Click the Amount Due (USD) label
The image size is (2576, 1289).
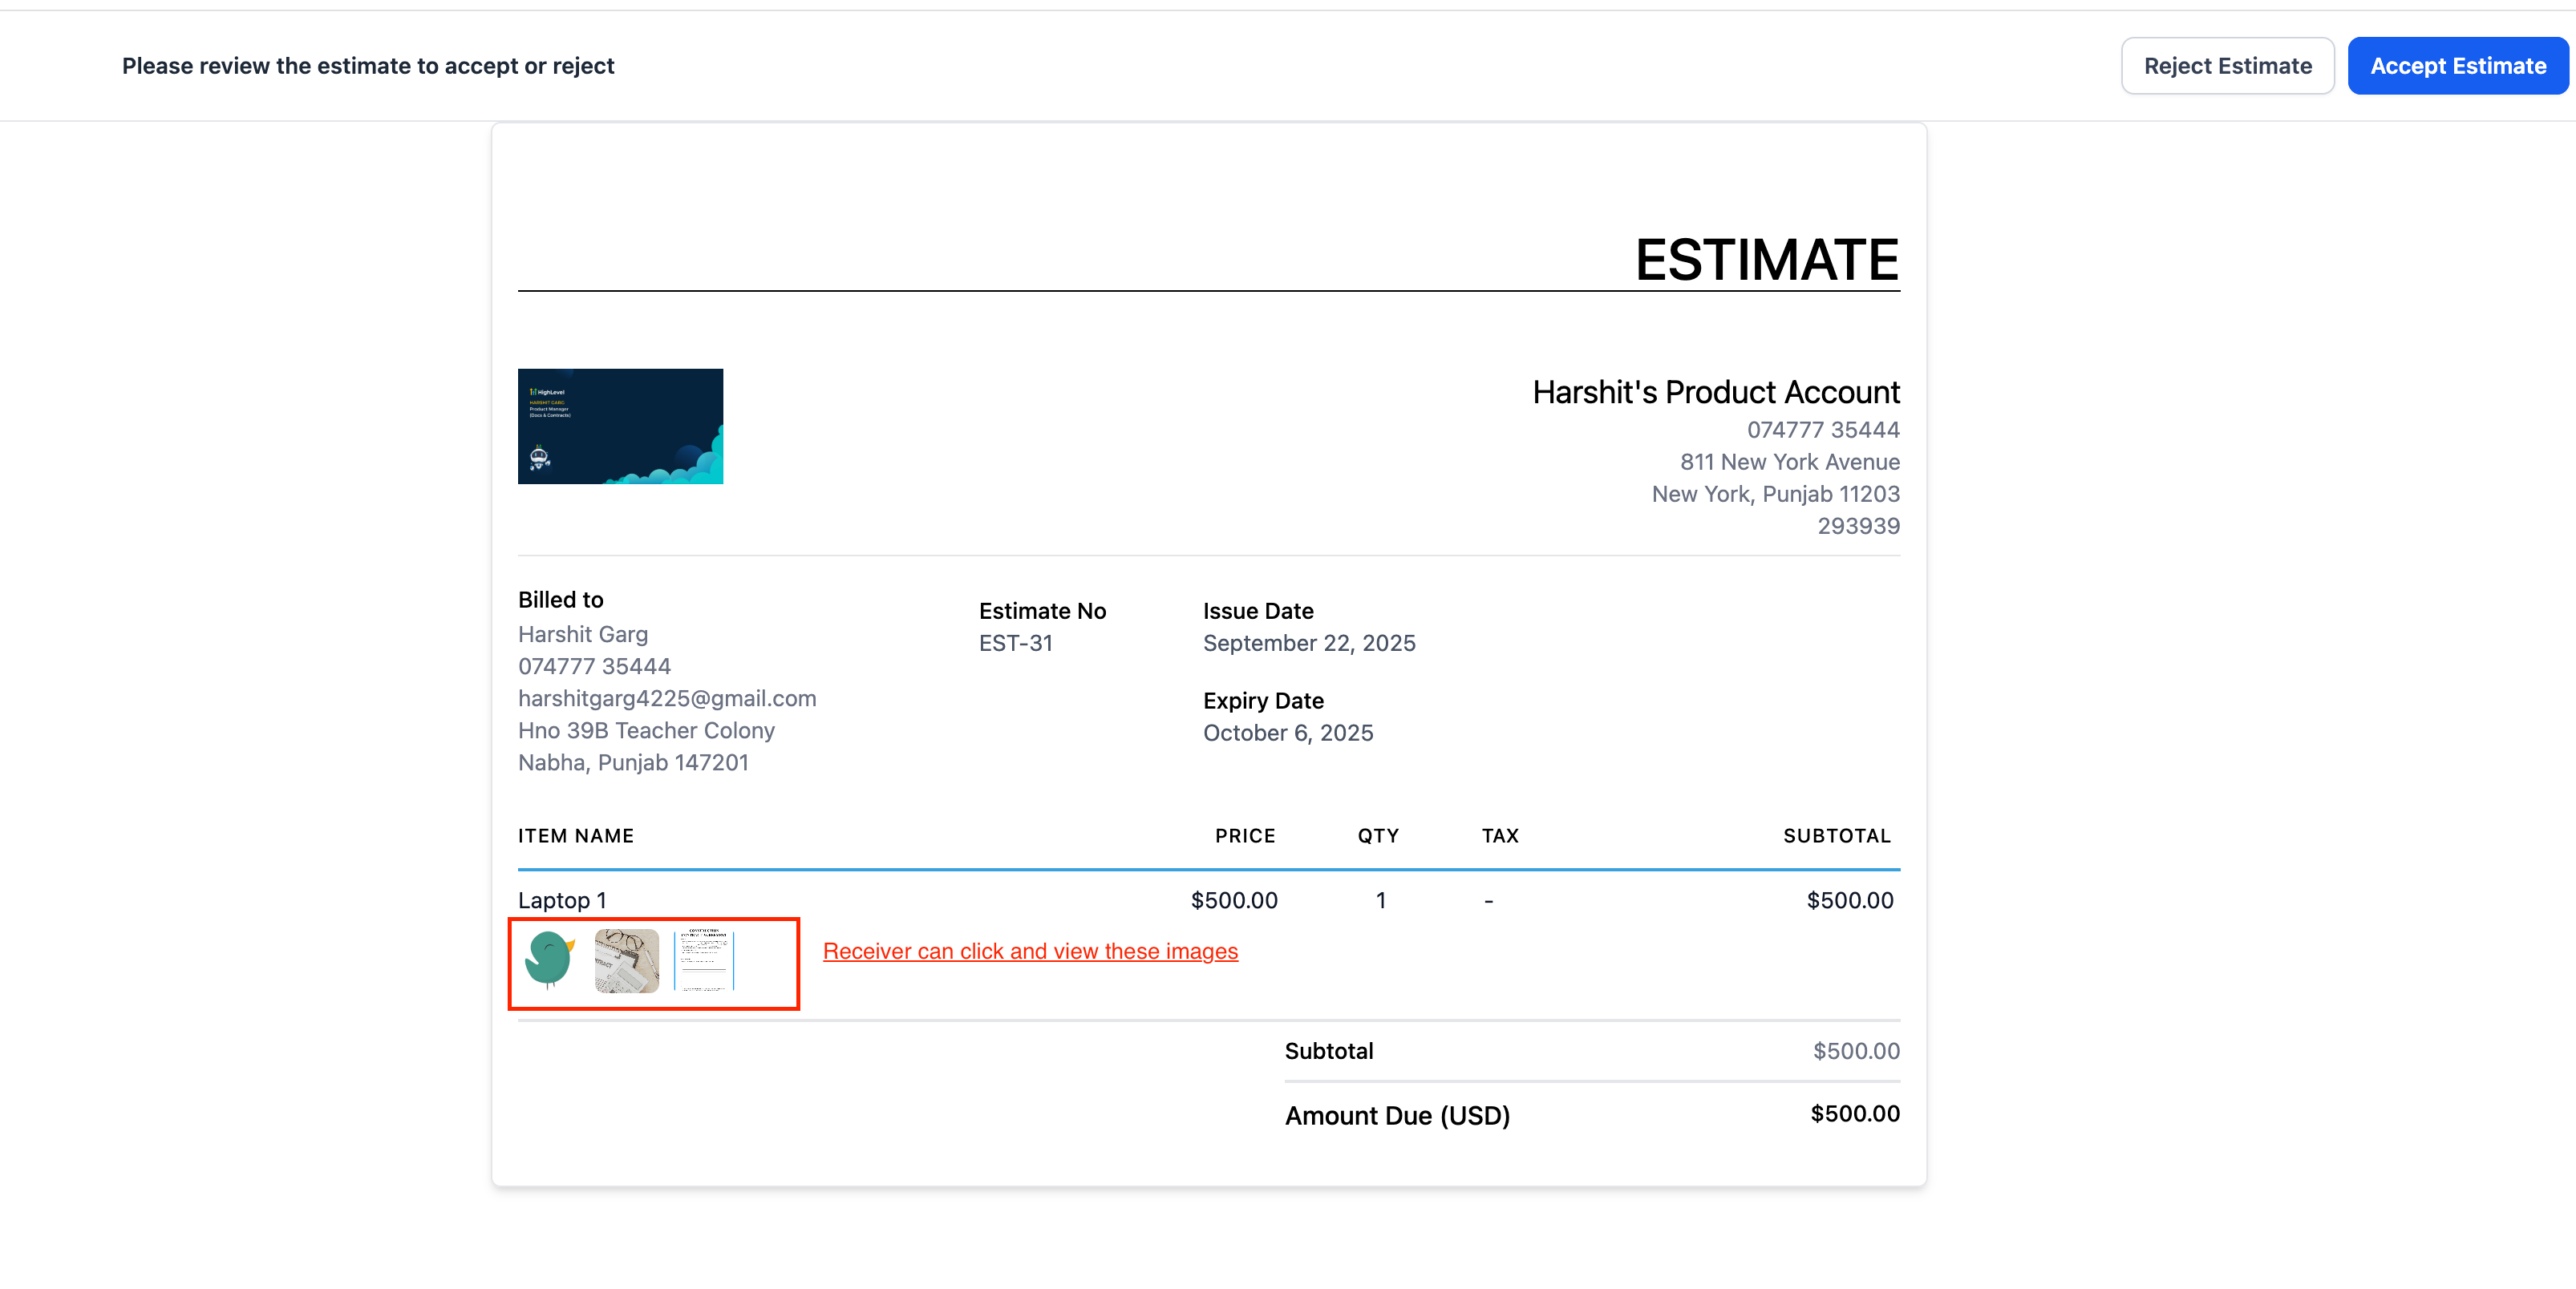tap(1397, 1115)
